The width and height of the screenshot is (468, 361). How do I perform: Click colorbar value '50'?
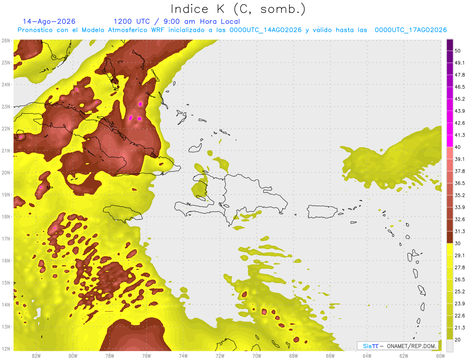[457, 51]
